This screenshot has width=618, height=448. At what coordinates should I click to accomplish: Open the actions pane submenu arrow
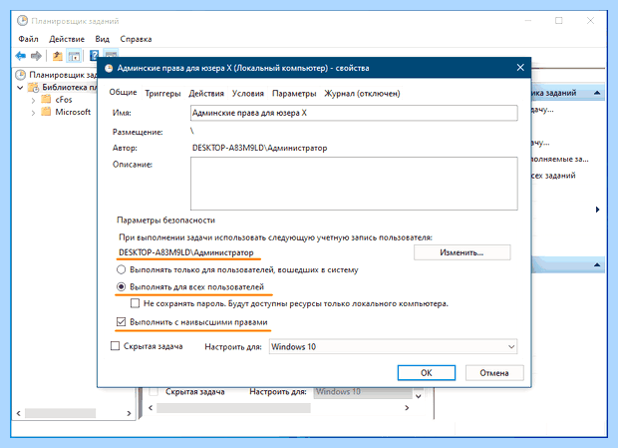(x=597, y=210)
